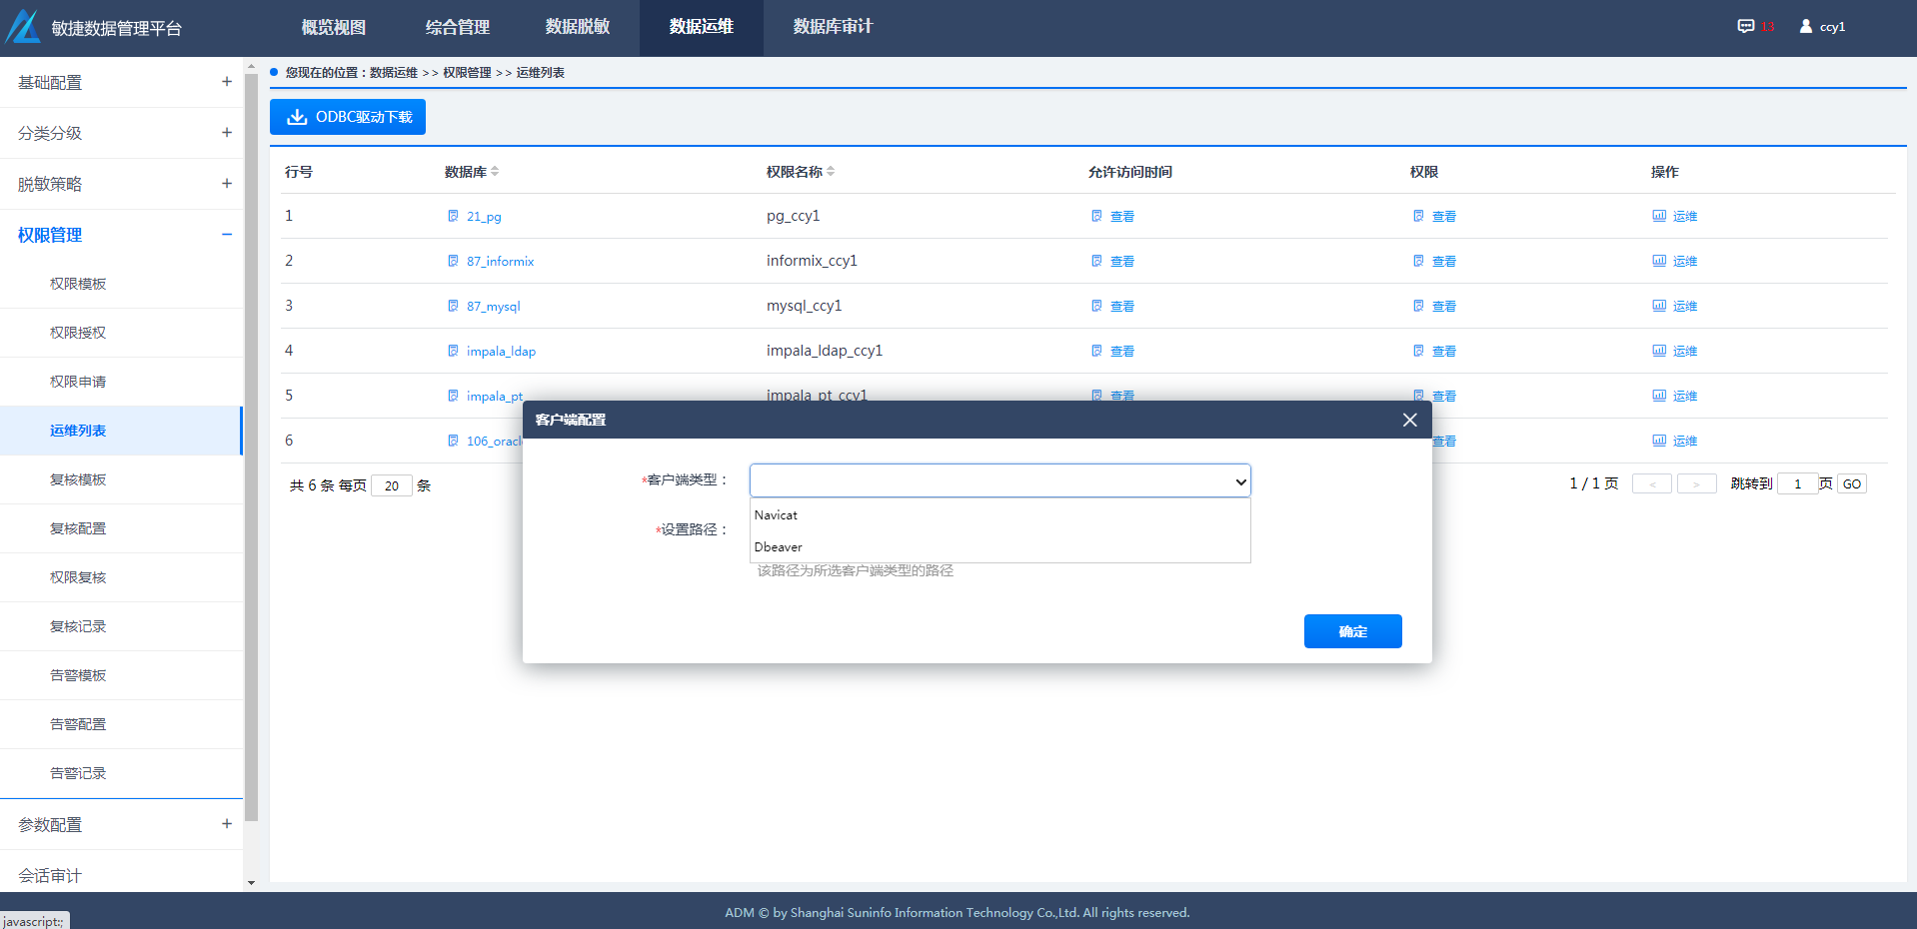
Task: Download the ODBC driver
Action: coord(348,117)
